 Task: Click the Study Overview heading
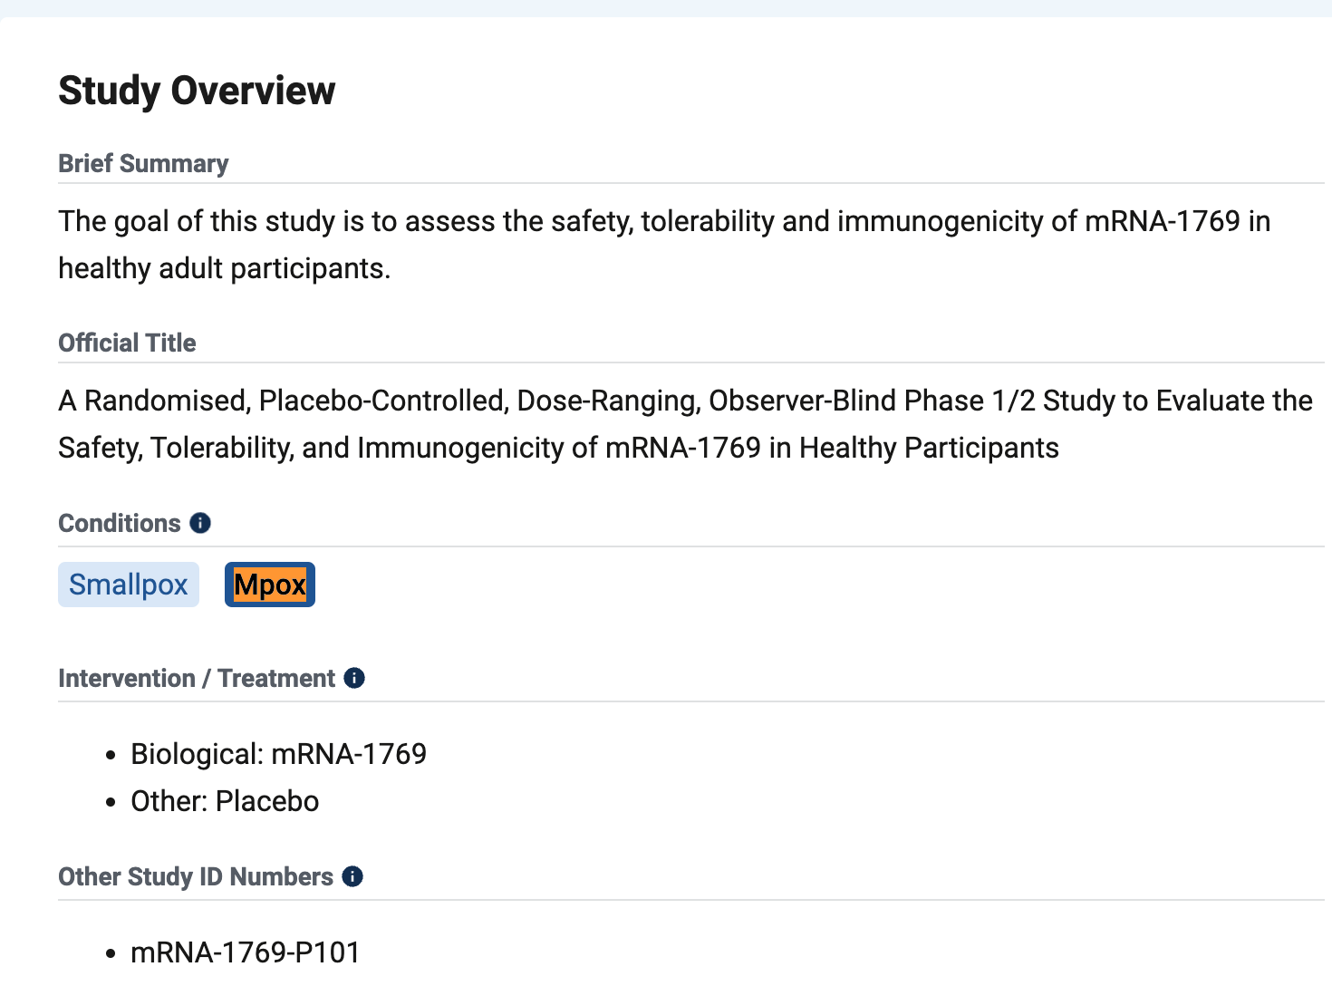pyautogui.click(x=197, y=91)
